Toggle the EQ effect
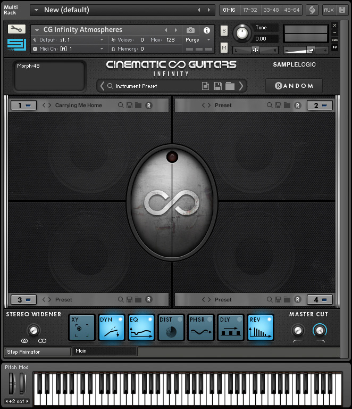Viewport: 352px width, 409px height. click(x=141, y=328)
